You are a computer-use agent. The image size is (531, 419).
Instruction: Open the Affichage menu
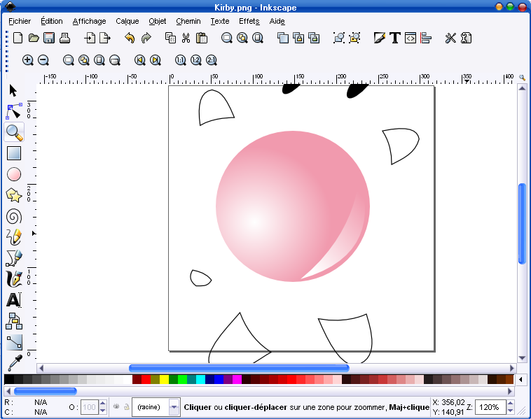coord(90,21)
